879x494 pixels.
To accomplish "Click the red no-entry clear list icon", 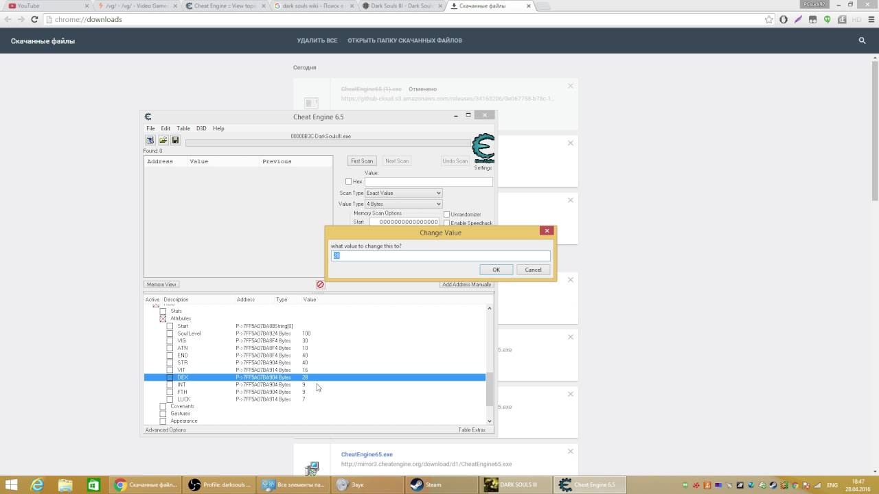I will click(x=320, y=284).
